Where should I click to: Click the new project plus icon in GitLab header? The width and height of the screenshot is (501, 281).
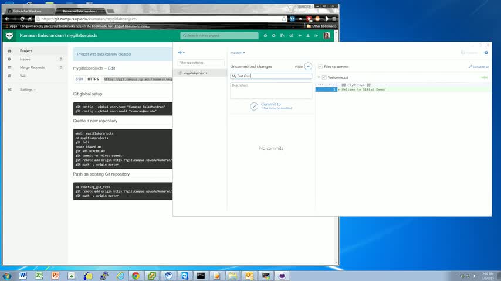click(x=300, y=36)
